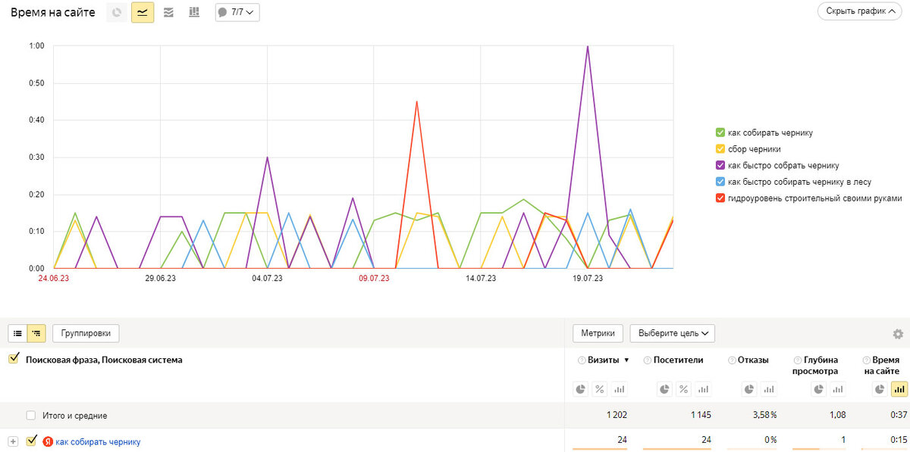Switch to column bar chart view
Image resolution: width=910 pixels, height=452 pixels.
tap(194, 12)
